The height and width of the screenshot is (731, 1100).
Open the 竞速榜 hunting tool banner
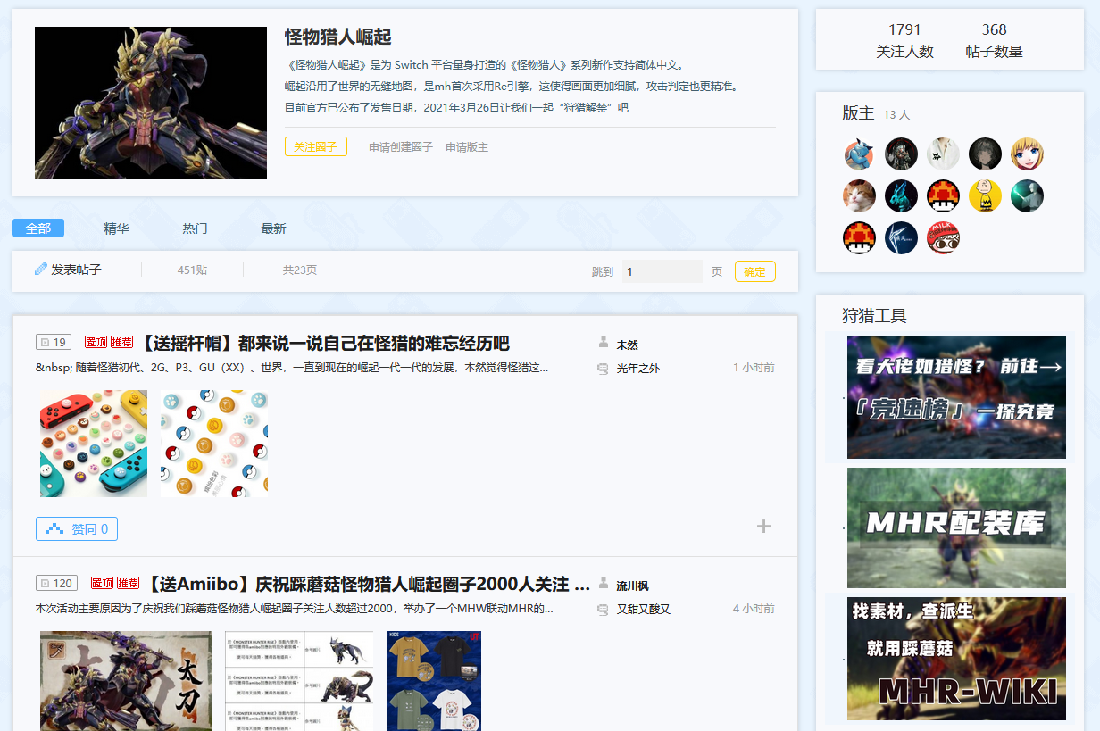click(x=956, y=397)
